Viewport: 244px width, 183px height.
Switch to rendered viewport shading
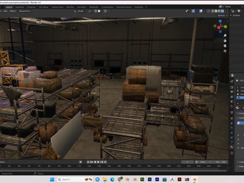point(223,11)
